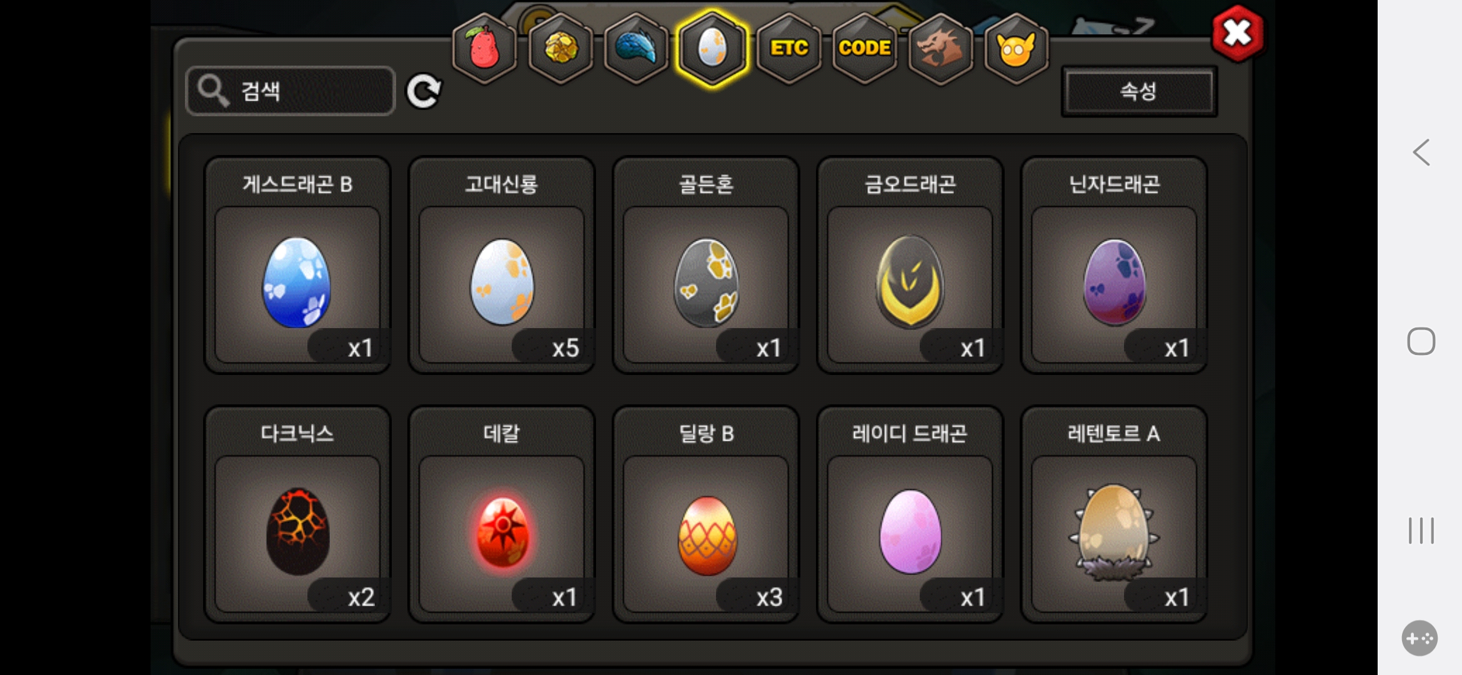Switch to the blue dragon head tab
Screen dimensions: 1462x675
pyautogui.click(x=636, y=48)
